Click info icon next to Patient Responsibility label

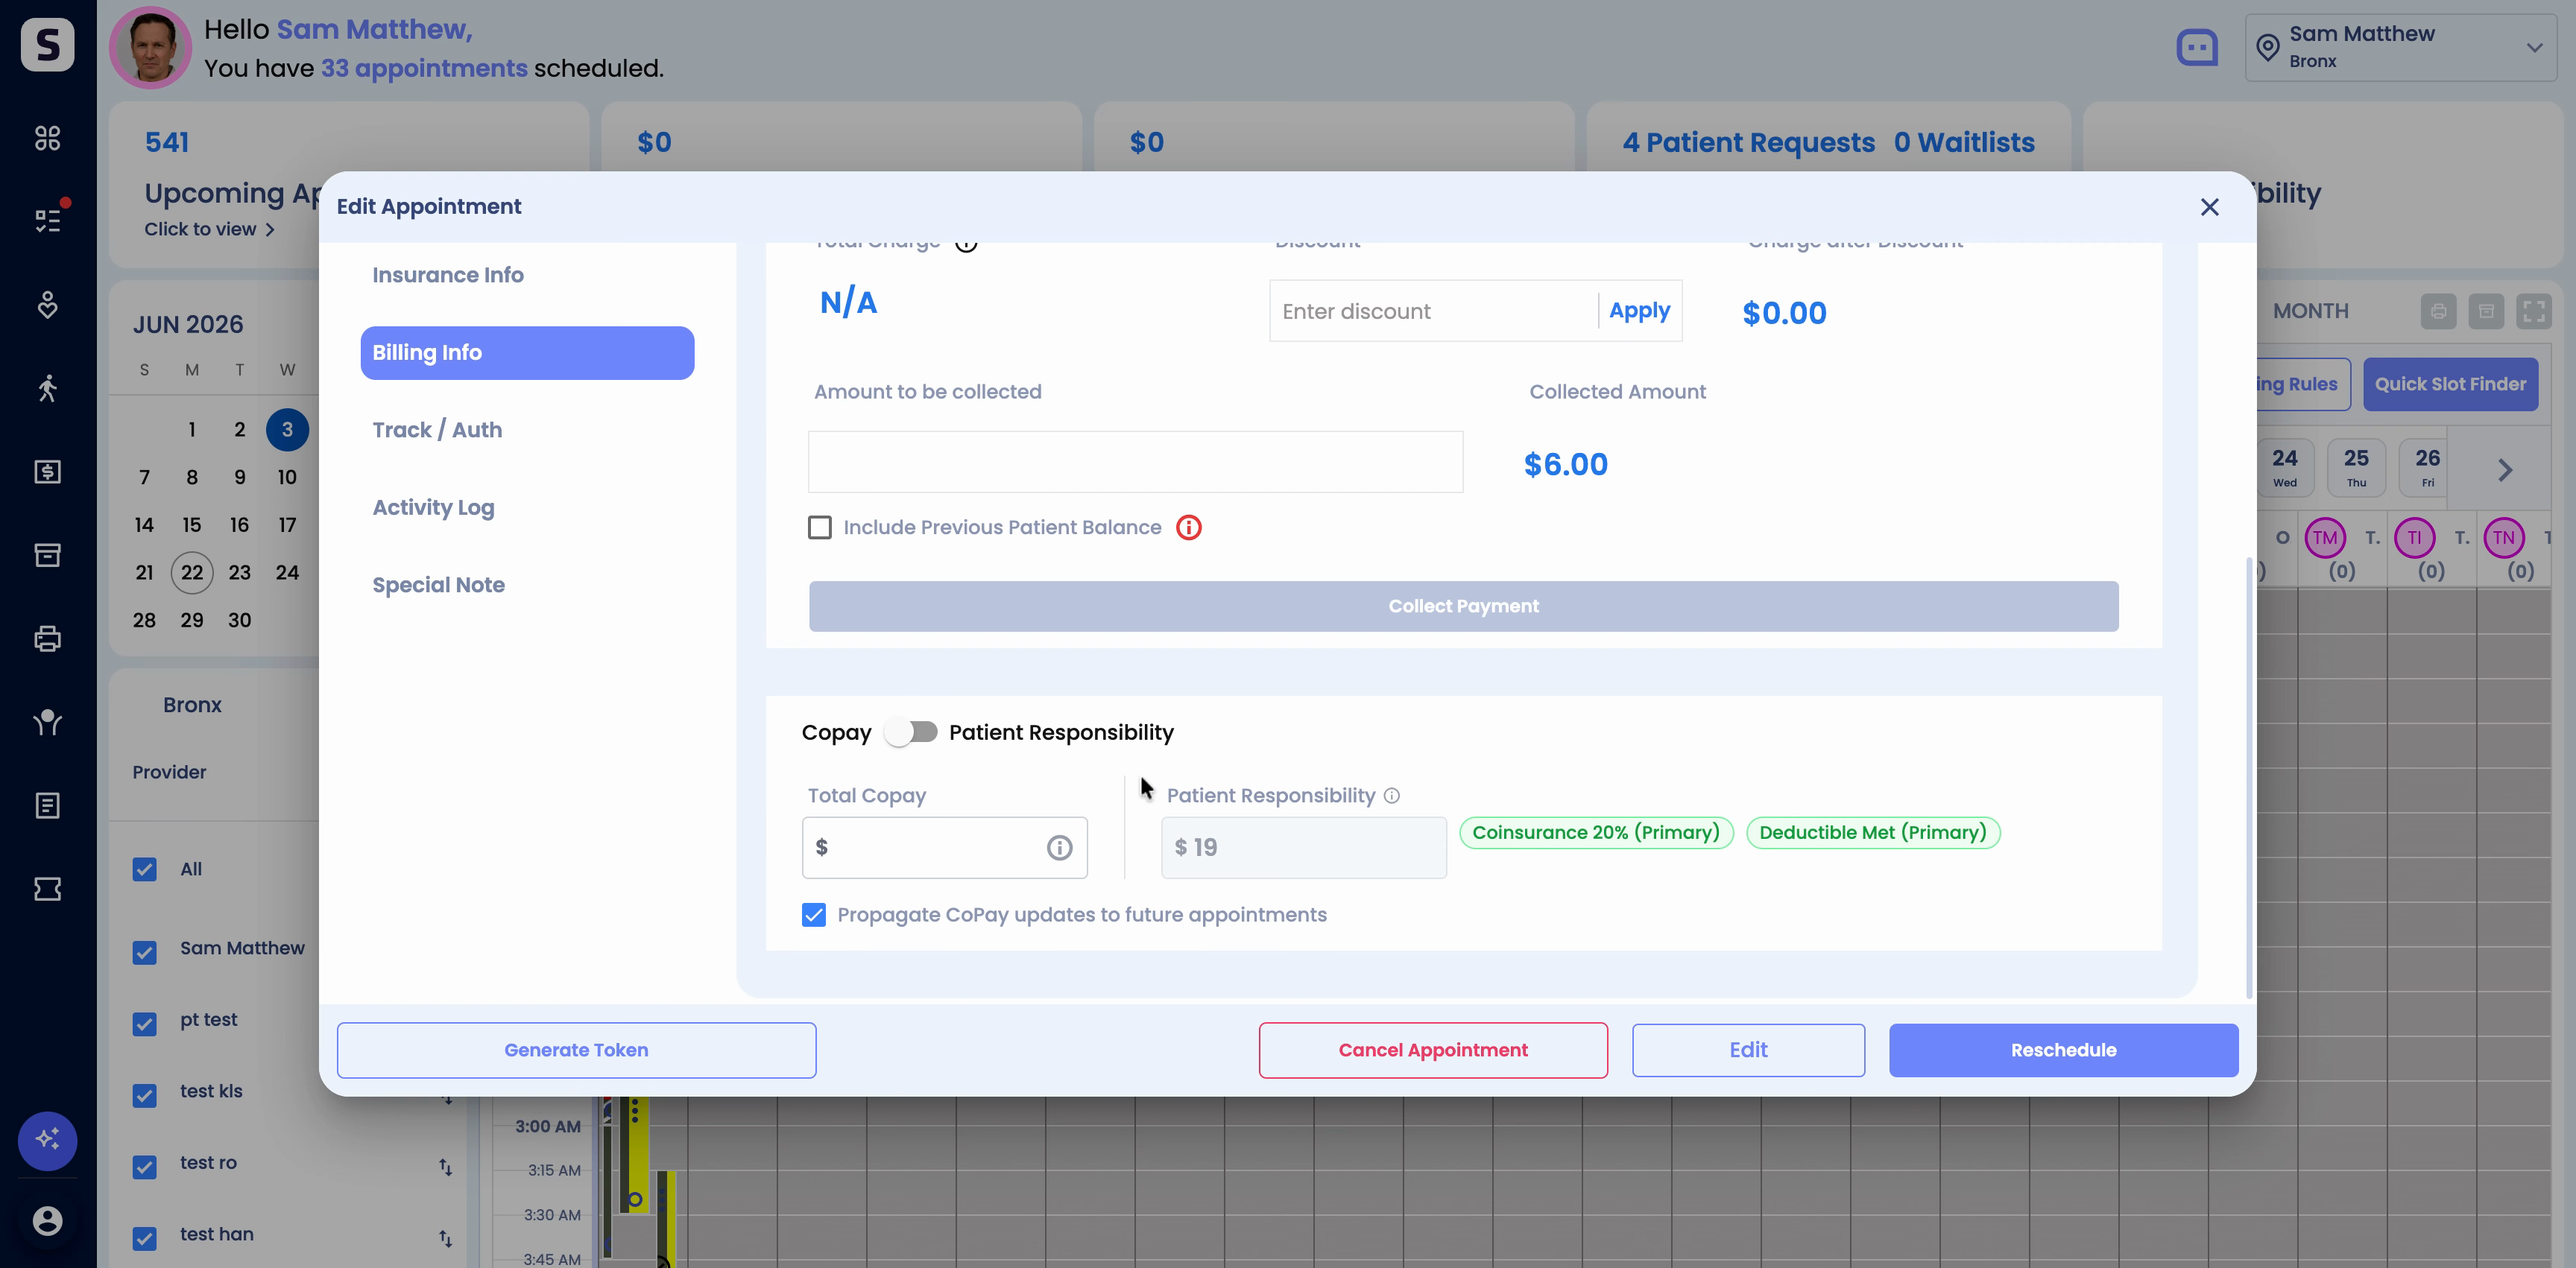1391,796
